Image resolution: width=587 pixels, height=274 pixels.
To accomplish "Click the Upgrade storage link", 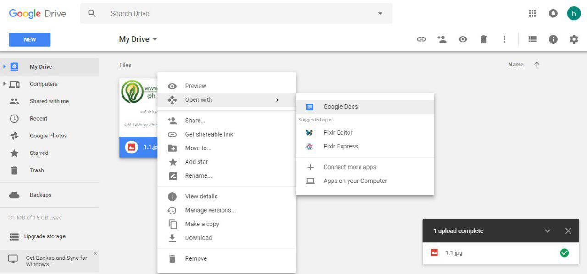I will pyautogui.click(x=44, y=236).
